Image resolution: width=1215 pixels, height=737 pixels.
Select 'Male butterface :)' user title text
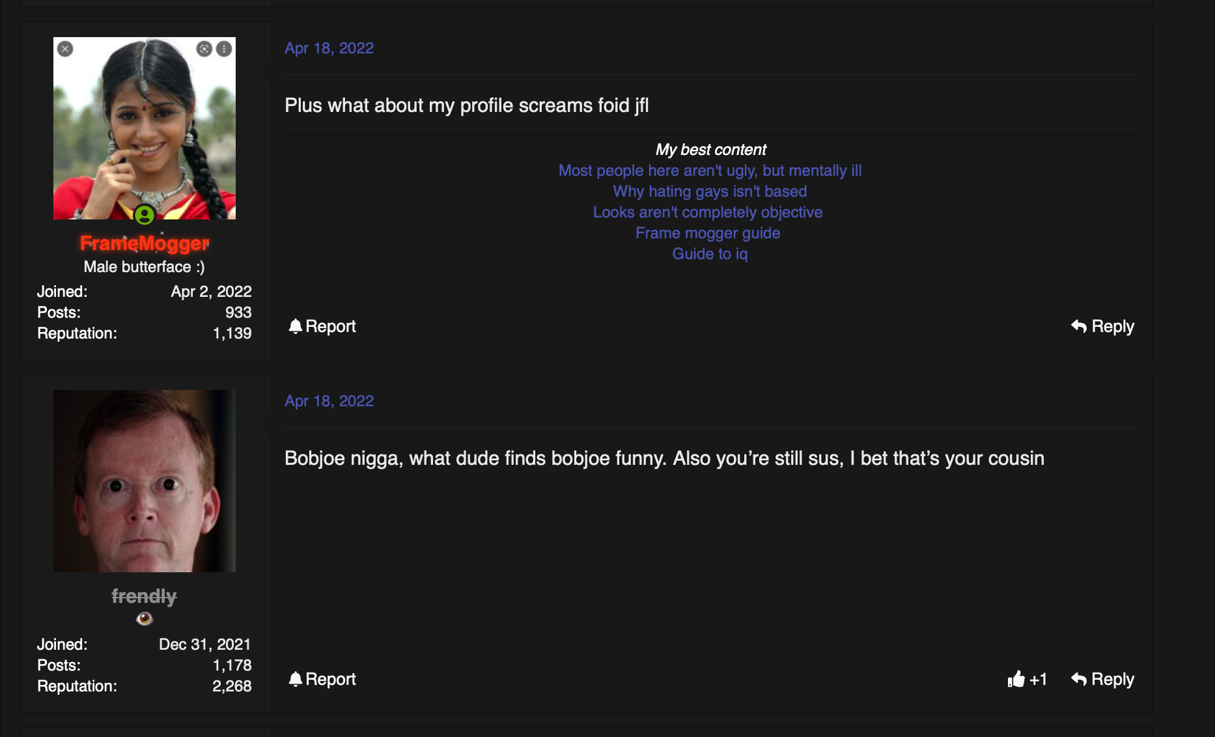(144, 267)
